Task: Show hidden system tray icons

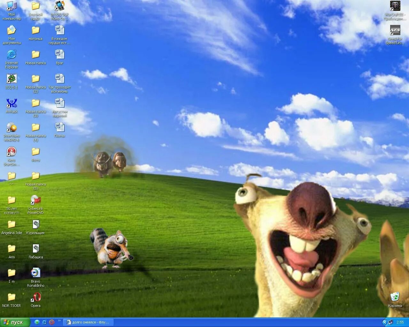Action: [x=385, y=322]
